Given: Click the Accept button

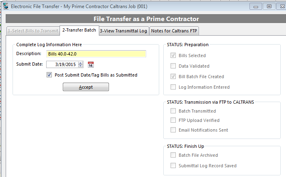Looking at the screenshot, I should coord(86,87).
